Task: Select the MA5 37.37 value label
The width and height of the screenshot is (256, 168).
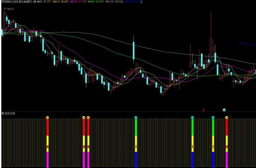Action: (x=44, y=2)
